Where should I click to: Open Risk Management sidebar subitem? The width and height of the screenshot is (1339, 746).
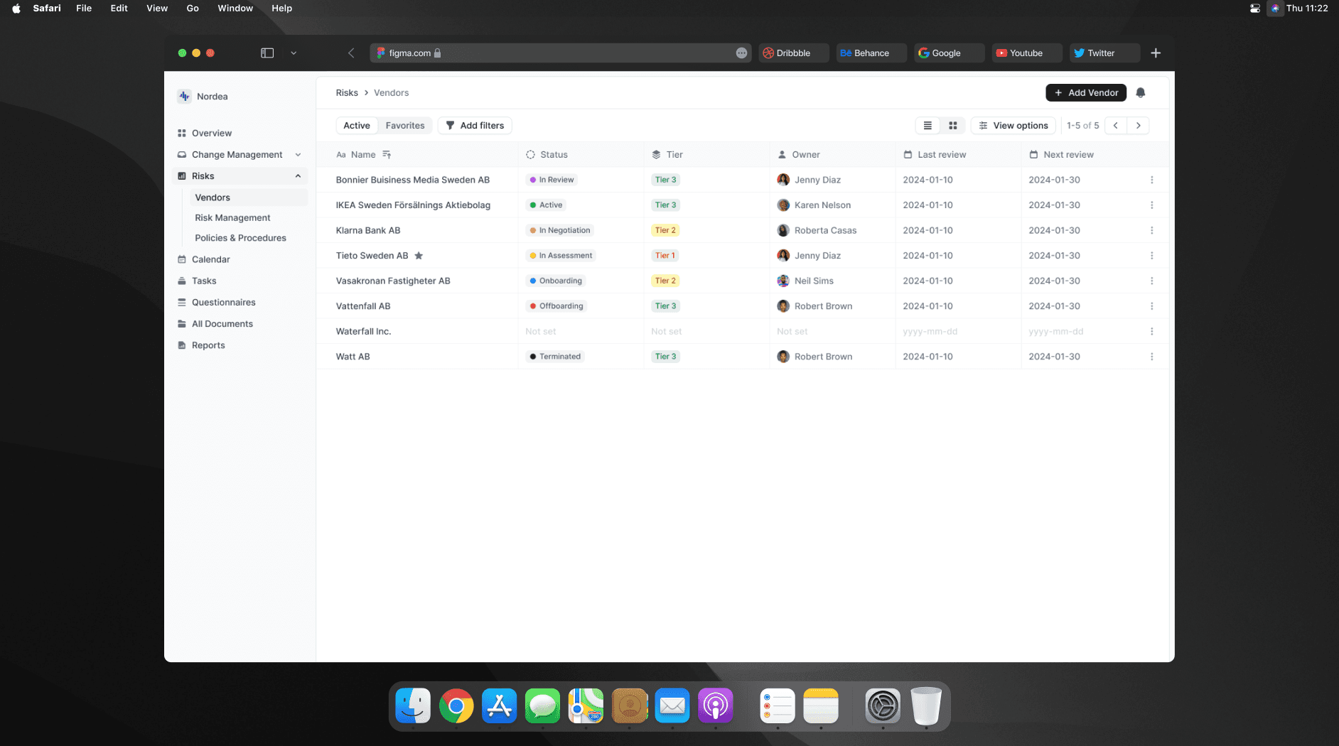point(232,217)
